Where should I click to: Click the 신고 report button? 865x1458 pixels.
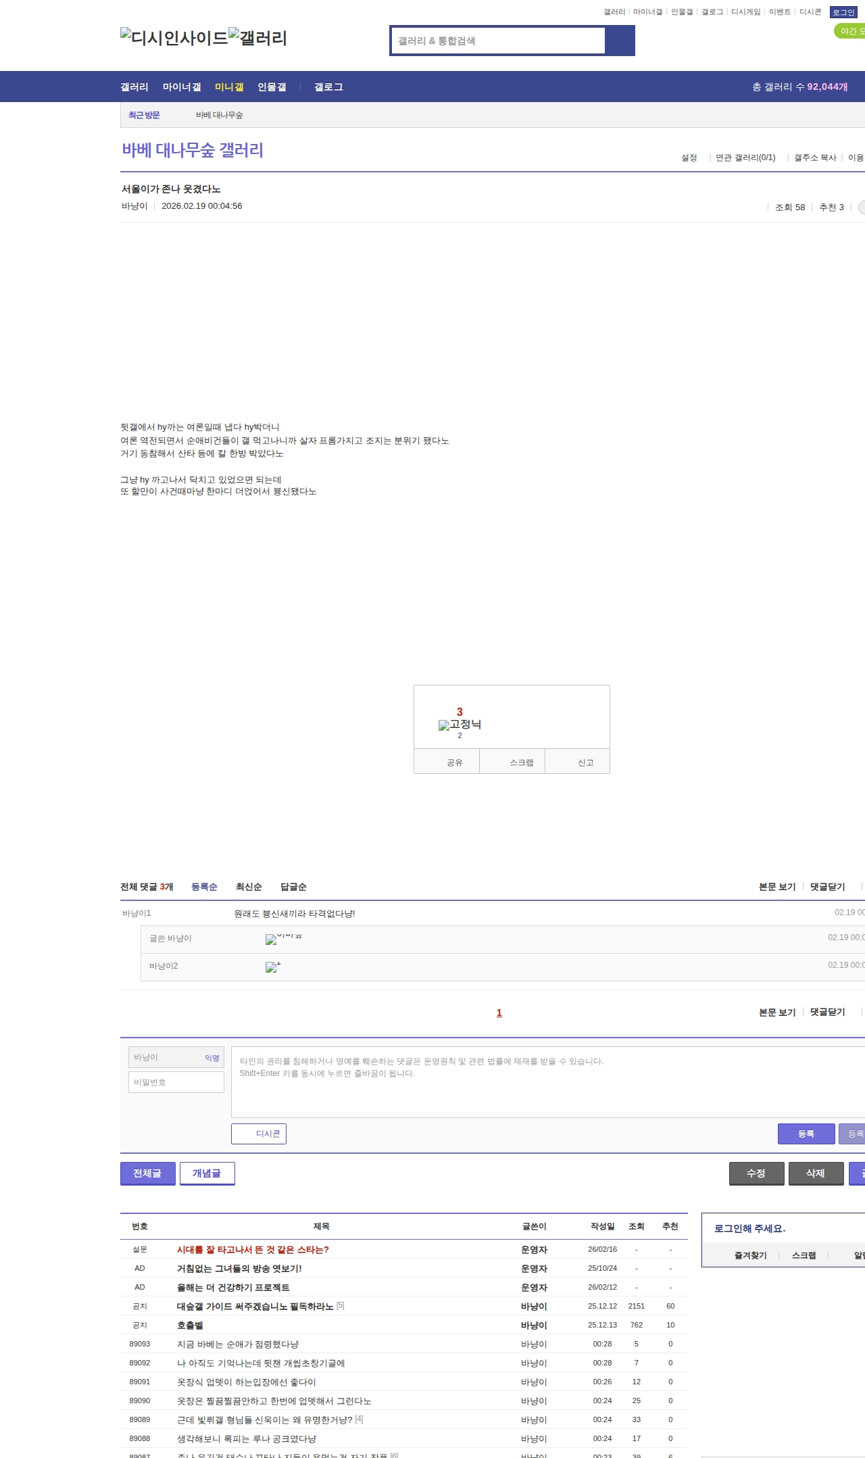coord(585,762)
